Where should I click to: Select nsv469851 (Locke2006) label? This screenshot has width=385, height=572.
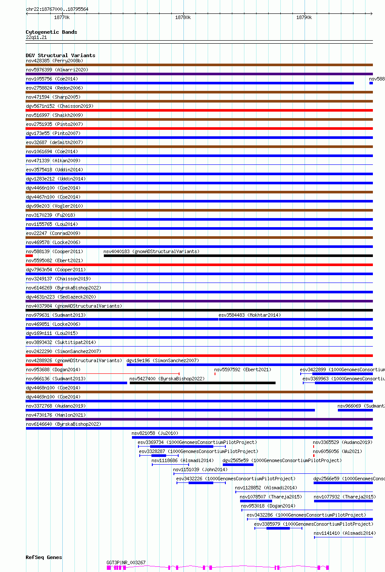click(x=53, y=324)
